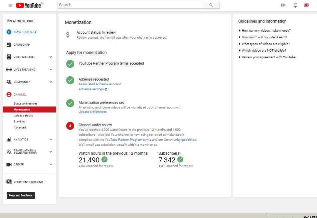Click the Channel person icon
Viewport: 317px width, 218px height.
point(9,95)
